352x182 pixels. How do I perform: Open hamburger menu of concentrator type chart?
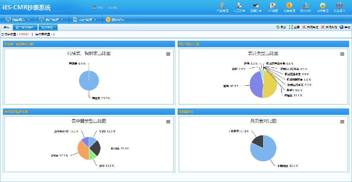click(168, 122)
